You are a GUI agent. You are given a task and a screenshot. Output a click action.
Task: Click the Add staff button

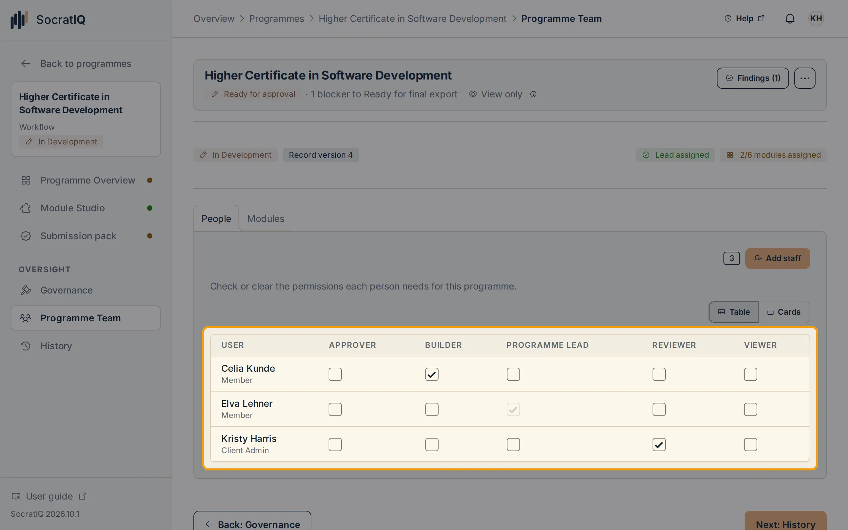tap(777, 258)
